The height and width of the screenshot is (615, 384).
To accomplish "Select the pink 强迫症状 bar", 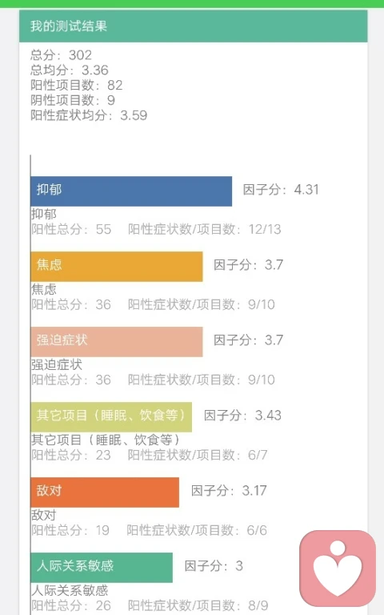I will 117,342.
